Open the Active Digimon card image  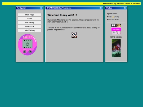(116, 48)
